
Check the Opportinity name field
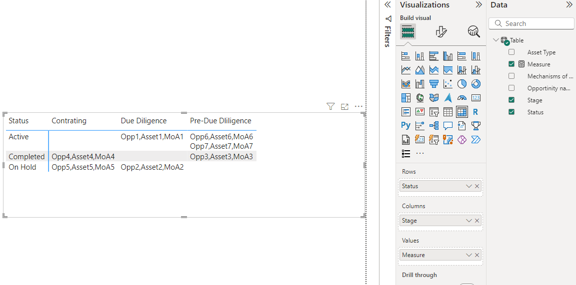(x=511, y=88)
